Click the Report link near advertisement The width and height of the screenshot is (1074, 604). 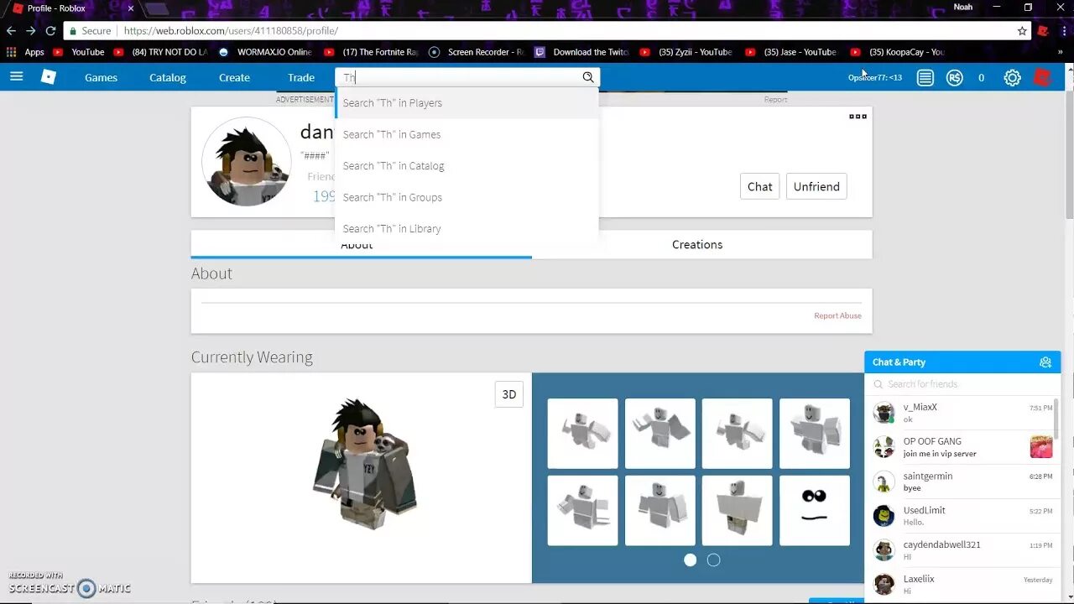coord(775,100)
